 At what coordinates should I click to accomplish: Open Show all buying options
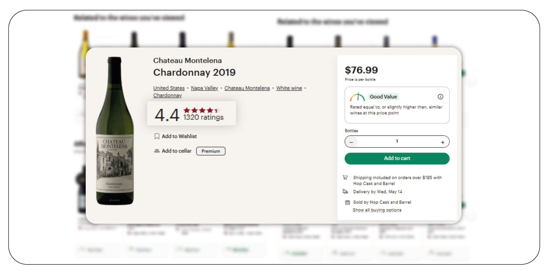click(378, 210)
